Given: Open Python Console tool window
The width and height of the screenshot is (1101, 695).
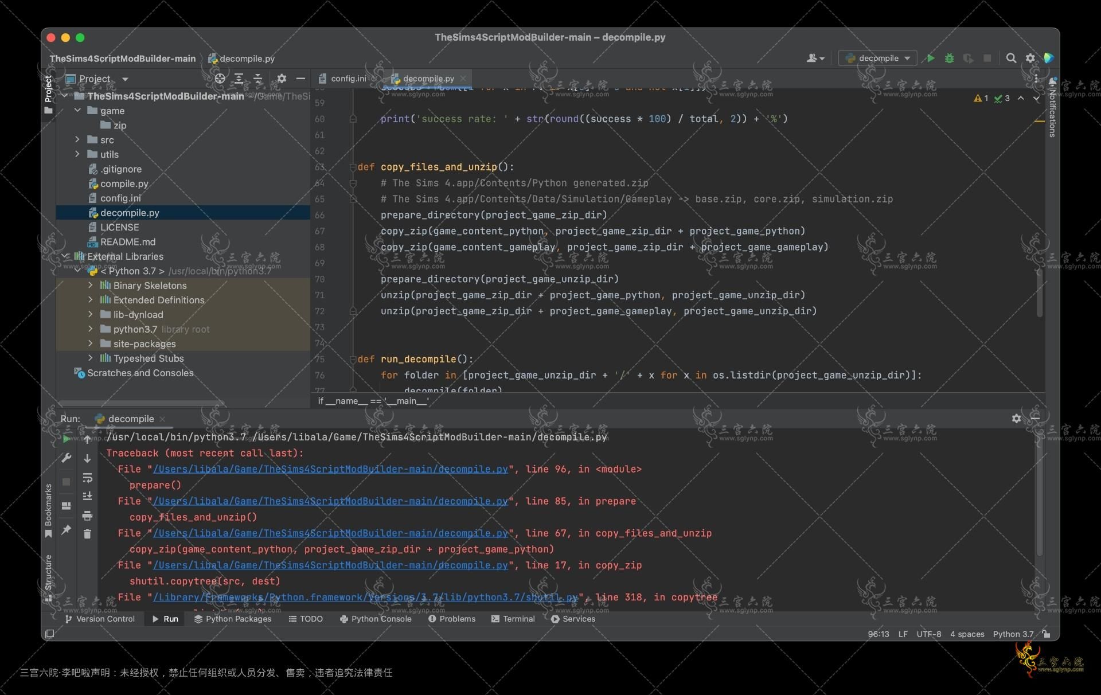Looking at the screenshot, I should tap(376, 619).
